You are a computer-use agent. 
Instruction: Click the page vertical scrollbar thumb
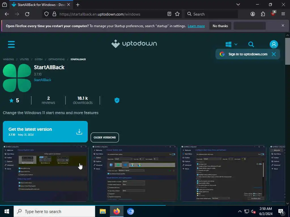click(x=287, y=51)
